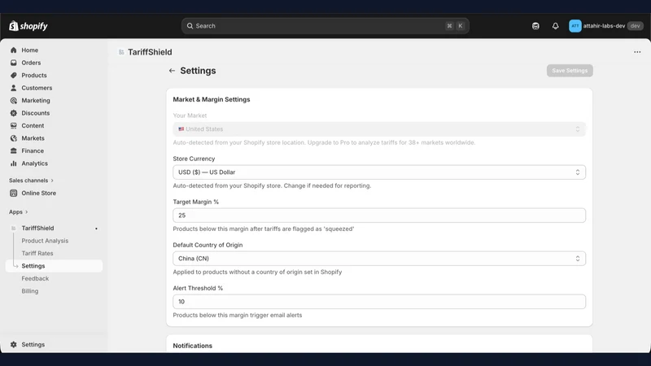Expand the Apps section
This screenshot has width=651, height=366.
click(18, 212)
